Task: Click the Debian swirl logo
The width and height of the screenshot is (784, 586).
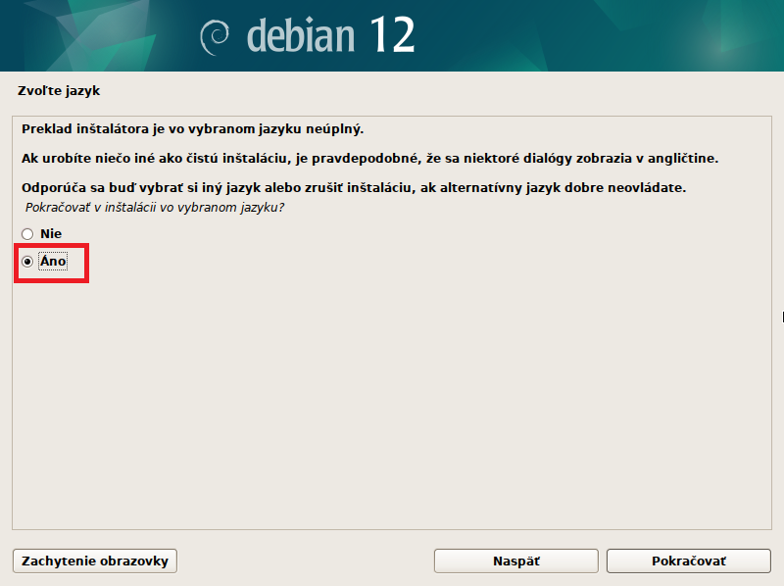Action: tap(215, 36)
